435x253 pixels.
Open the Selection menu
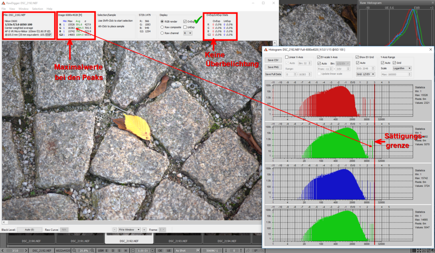pos(37,9)
